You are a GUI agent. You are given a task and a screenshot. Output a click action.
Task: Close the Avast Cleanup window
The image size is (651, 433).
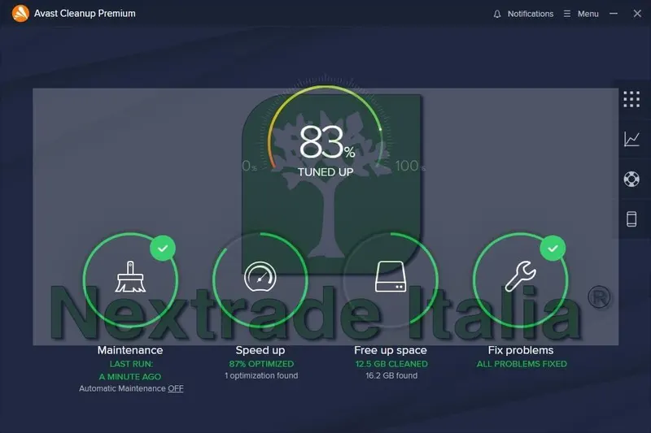pos(637,14)
